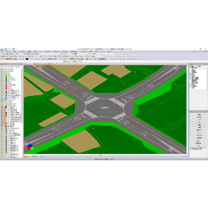The width and height of the screenshot is (208, 208).
Task: Open the black color swatch in toolbar
Action: [x=27, y=59]
